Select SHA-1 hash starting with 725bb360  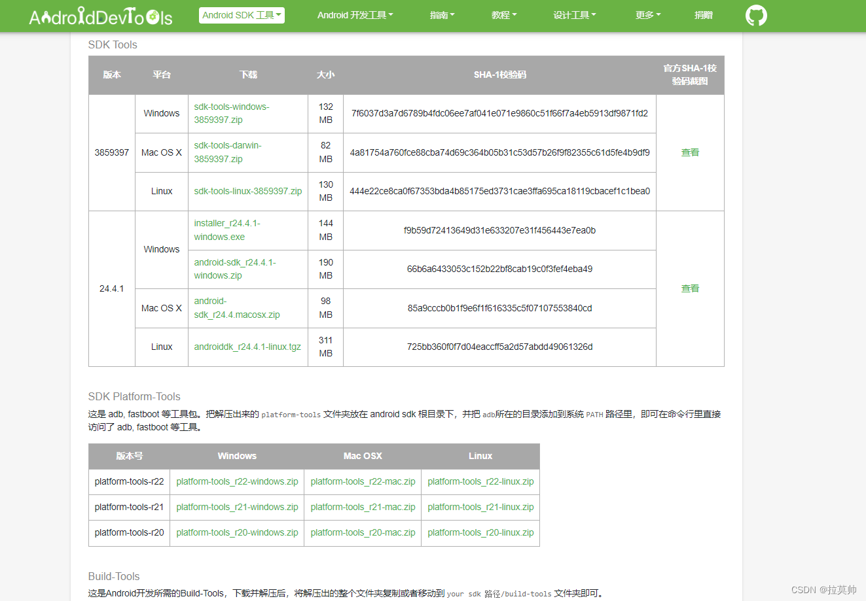point(499,347)
